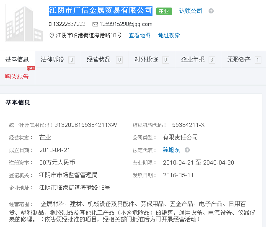
Task: Click the location pin icon before the address
Action: click(52, 36)
